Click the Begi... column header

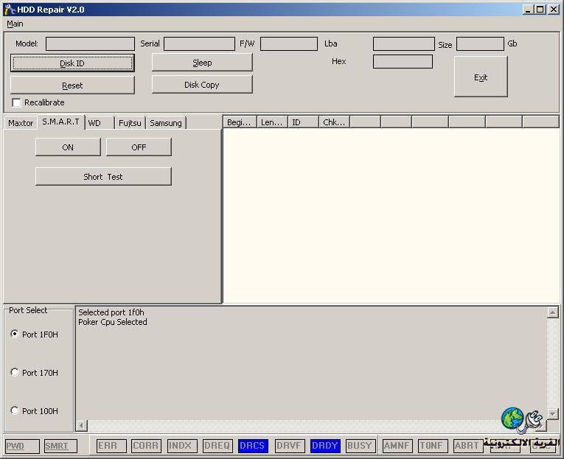pos(240,122)
